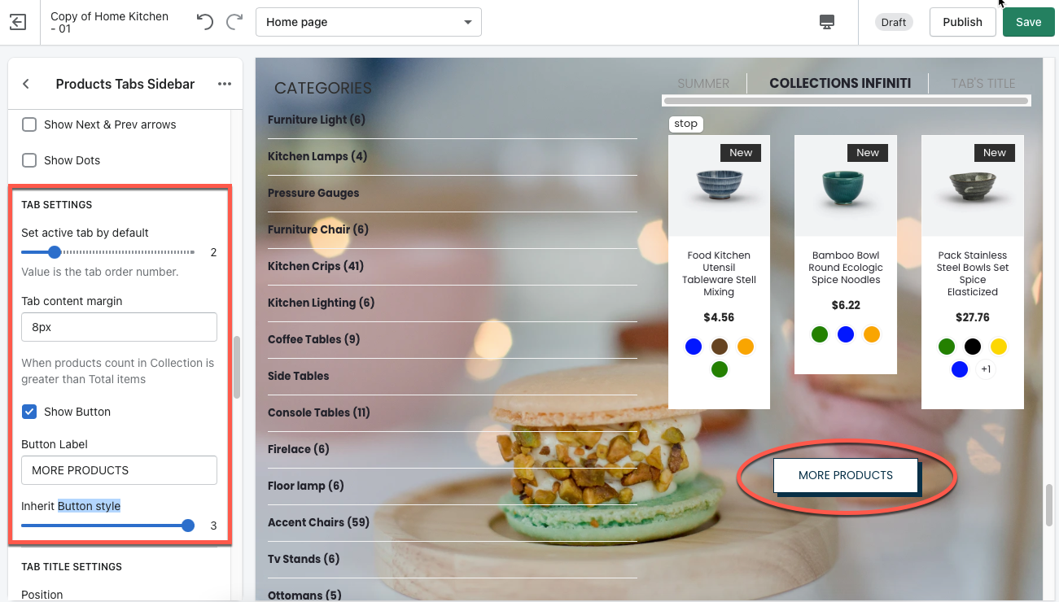The width and height of the screenshot is (1059, 602).
Task: Click the preview pane vertical scrollbar
Action: click(1051, 506)
